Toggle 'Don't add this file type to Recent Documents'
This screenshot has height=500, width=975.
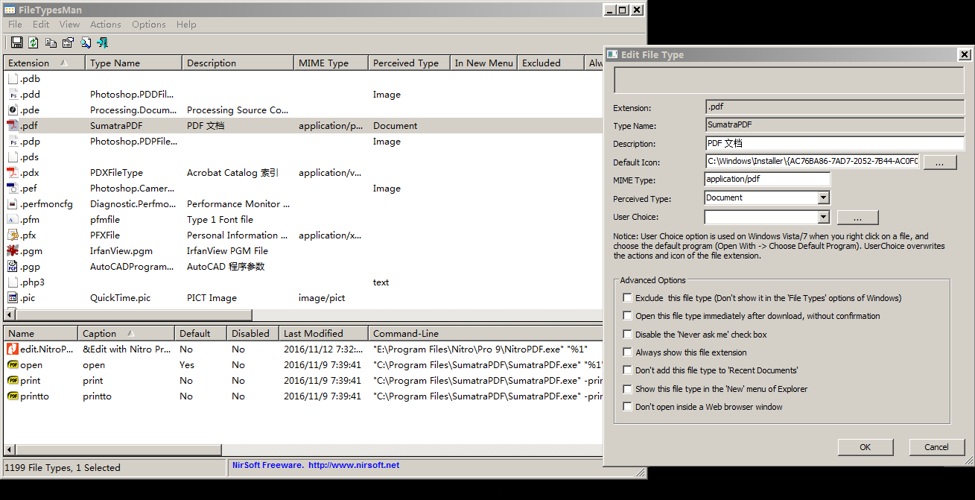[628, 370]
